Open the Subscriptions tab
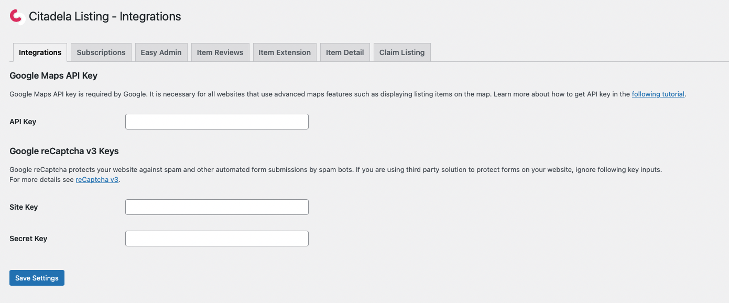Viewport: 729px width, 303px height. [x=101, y=52]
